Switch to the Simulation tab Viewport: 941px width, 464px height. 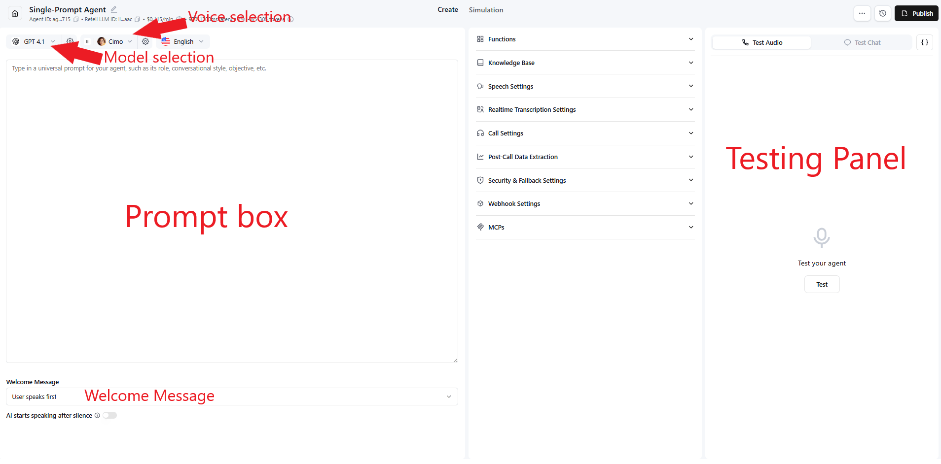(486, 9)
